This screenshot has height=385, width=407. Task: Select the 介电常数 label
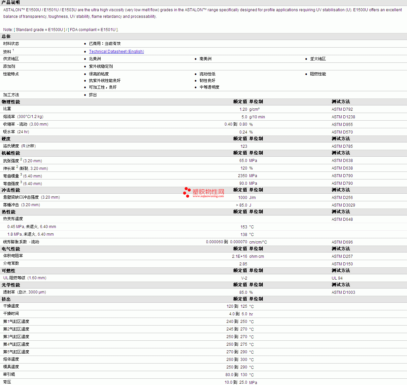coord(11,263)
